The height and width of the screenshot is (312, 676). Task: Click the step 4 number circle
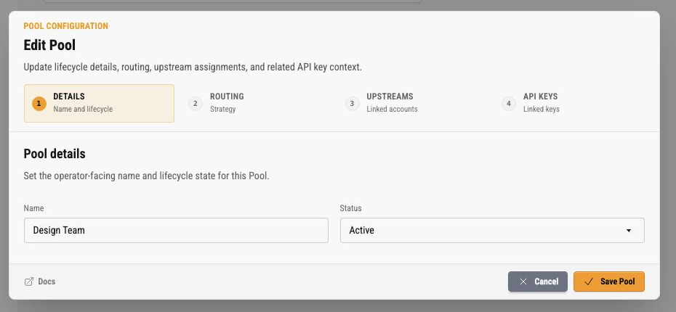pyautogui.click(x=509, y=104)
